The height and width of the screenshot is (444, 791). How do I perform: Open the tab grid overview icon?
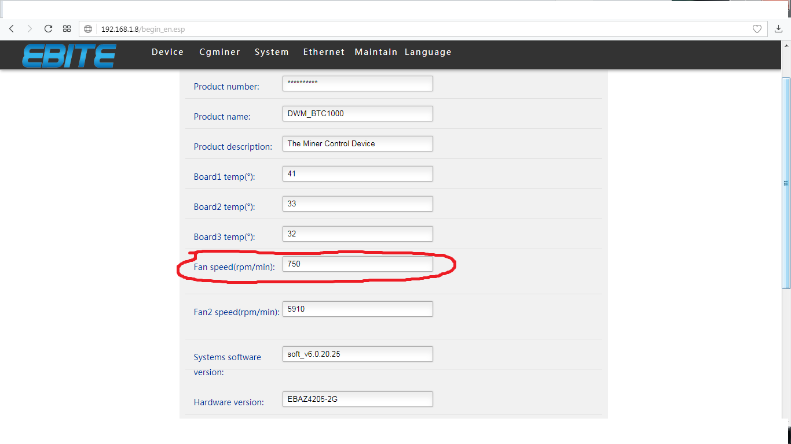tap(67, 29)
